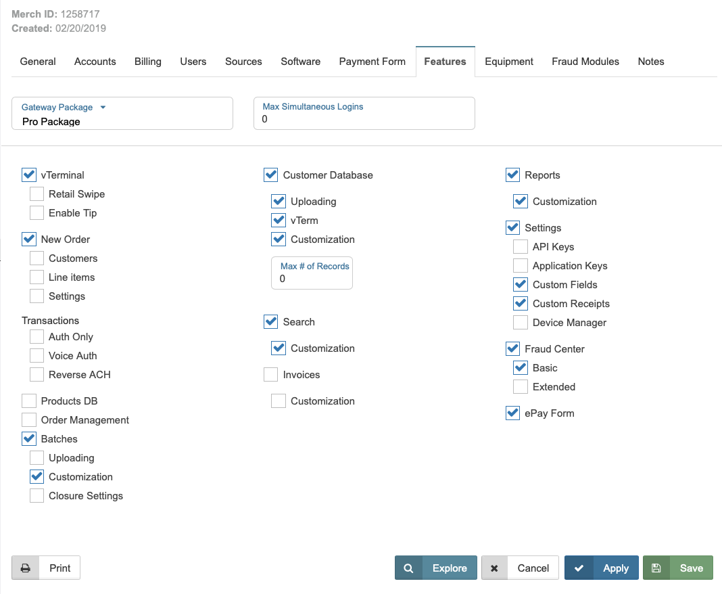Uncheck the vTerminal feature checkbox
The height and width of the screenshot is (594, 722).
29,175
